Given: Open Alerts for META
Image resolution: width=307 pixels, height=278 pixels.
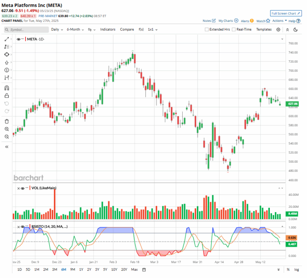Looking at the screenshot, I should click(247, 21).
